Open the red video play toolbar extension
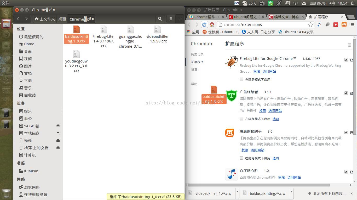The width and height of the screenshot is (357, 200). [336, 24]
